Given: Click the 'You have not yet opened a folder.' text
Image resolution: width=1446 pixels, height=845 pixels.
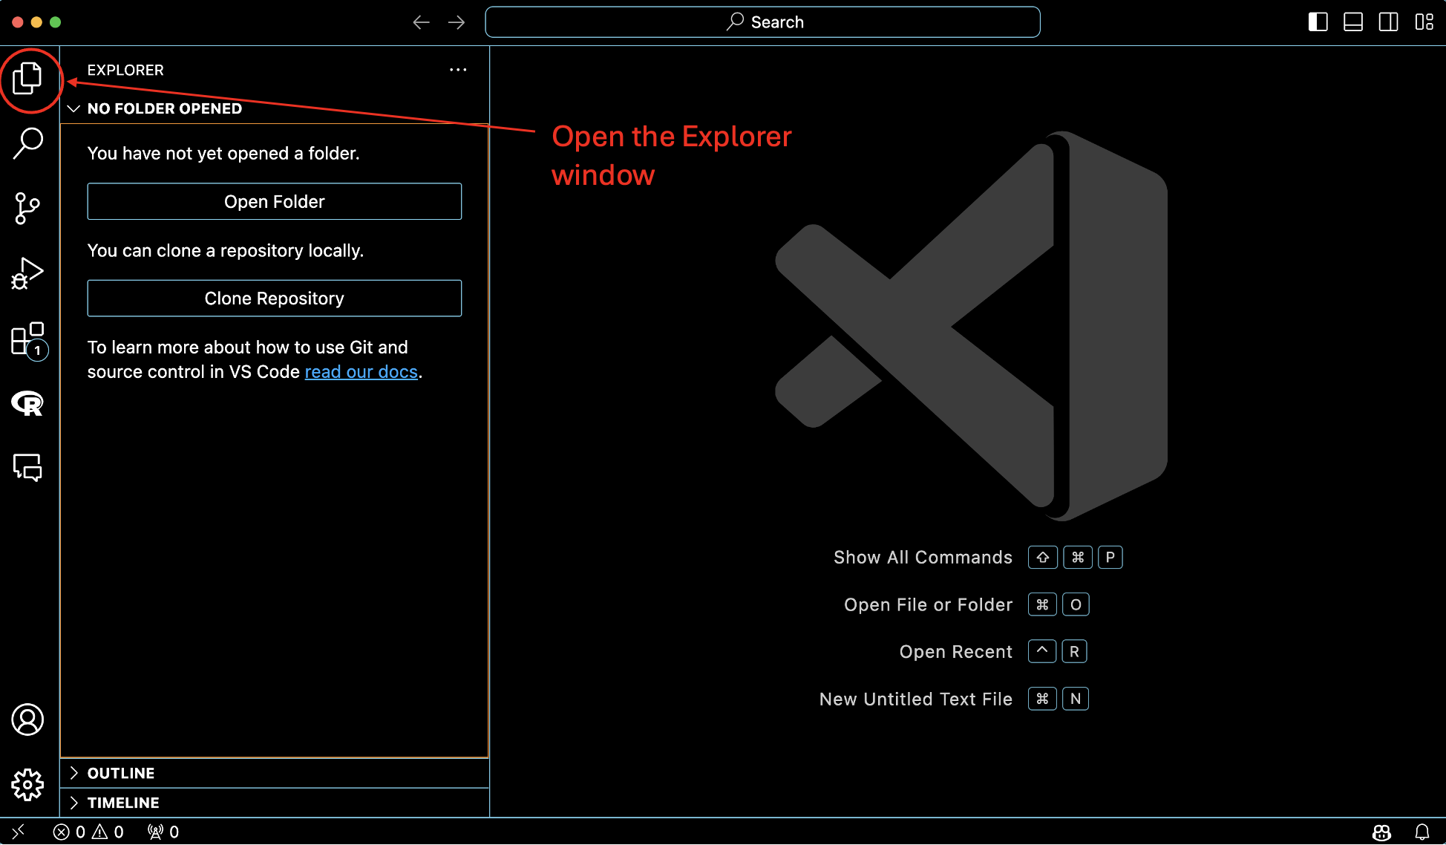Looking at the screenshot, I should coord(223,153).
